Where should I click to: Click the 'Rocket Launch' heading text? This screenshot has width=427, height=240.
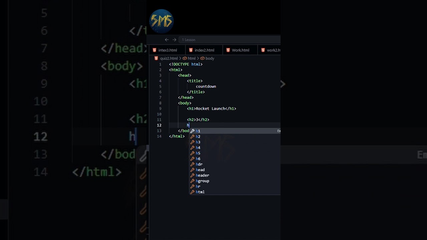point(210,109)
